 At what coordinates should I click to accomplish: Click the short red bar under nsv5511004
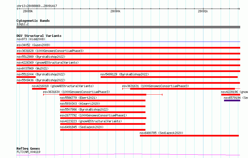click(x=26, y=77)
